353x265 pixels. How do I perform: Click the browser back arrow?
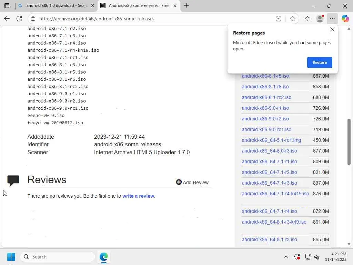pos(7,19)
